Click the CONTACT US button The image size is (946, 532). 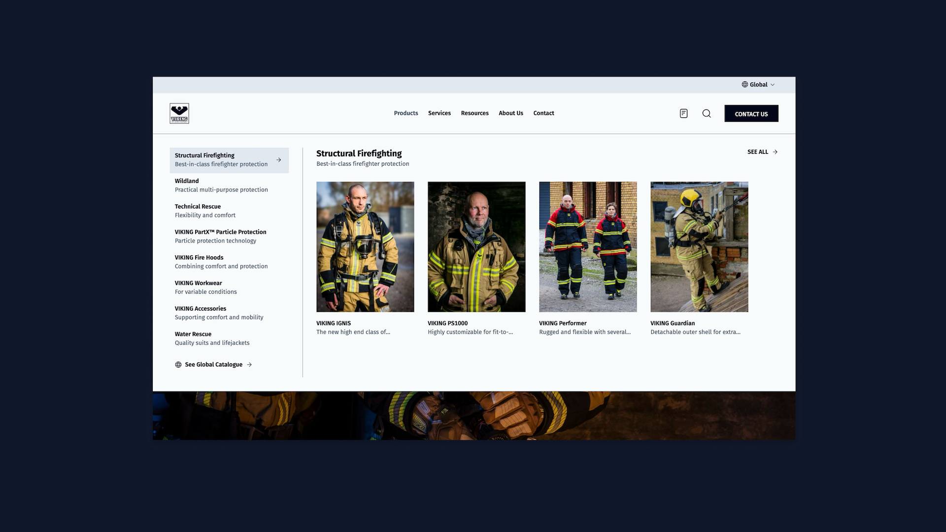coord(751,113)
